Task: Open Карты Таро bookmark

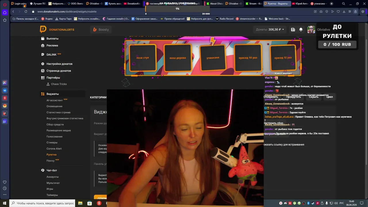Action: pos(63,19)
